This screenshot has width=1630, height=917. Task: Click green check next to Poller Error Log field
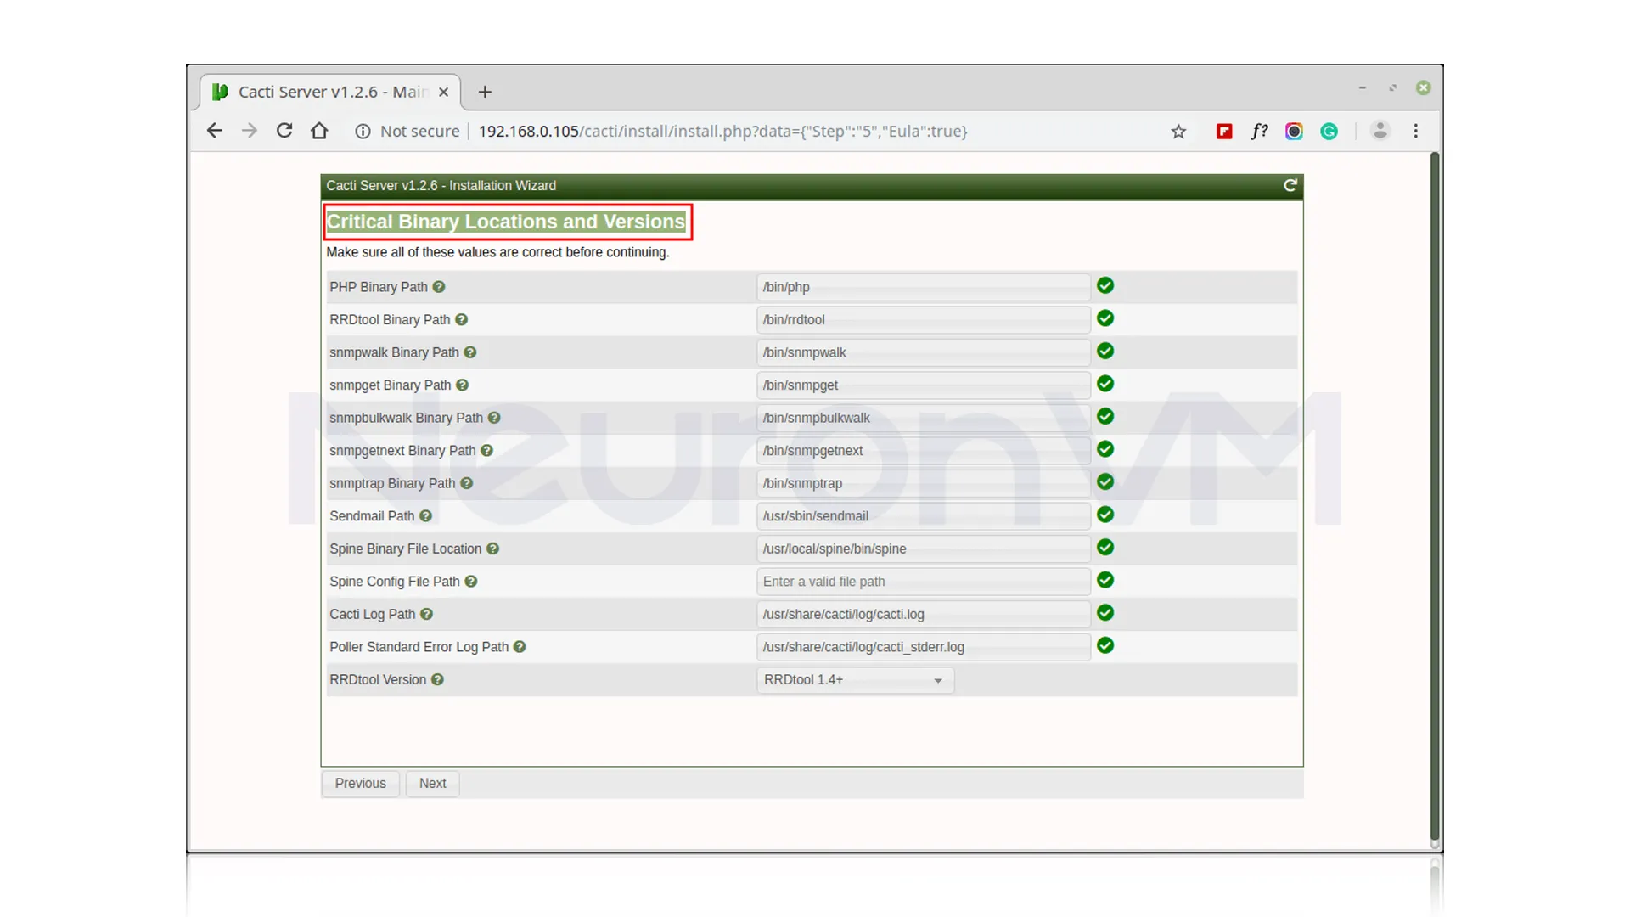click(1105, 645)
